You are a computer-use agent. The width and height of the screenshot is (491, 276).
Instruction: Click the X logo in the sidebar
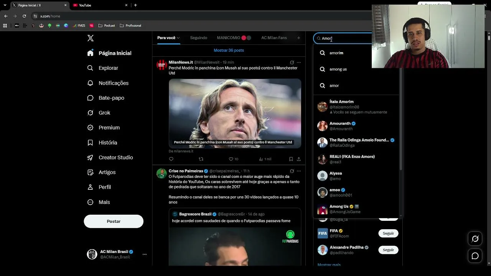(91, 38)
